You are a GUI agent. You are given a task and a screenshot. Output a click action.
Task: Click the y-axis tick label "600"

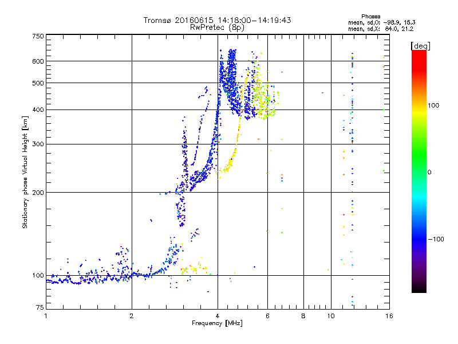(38, 61)
